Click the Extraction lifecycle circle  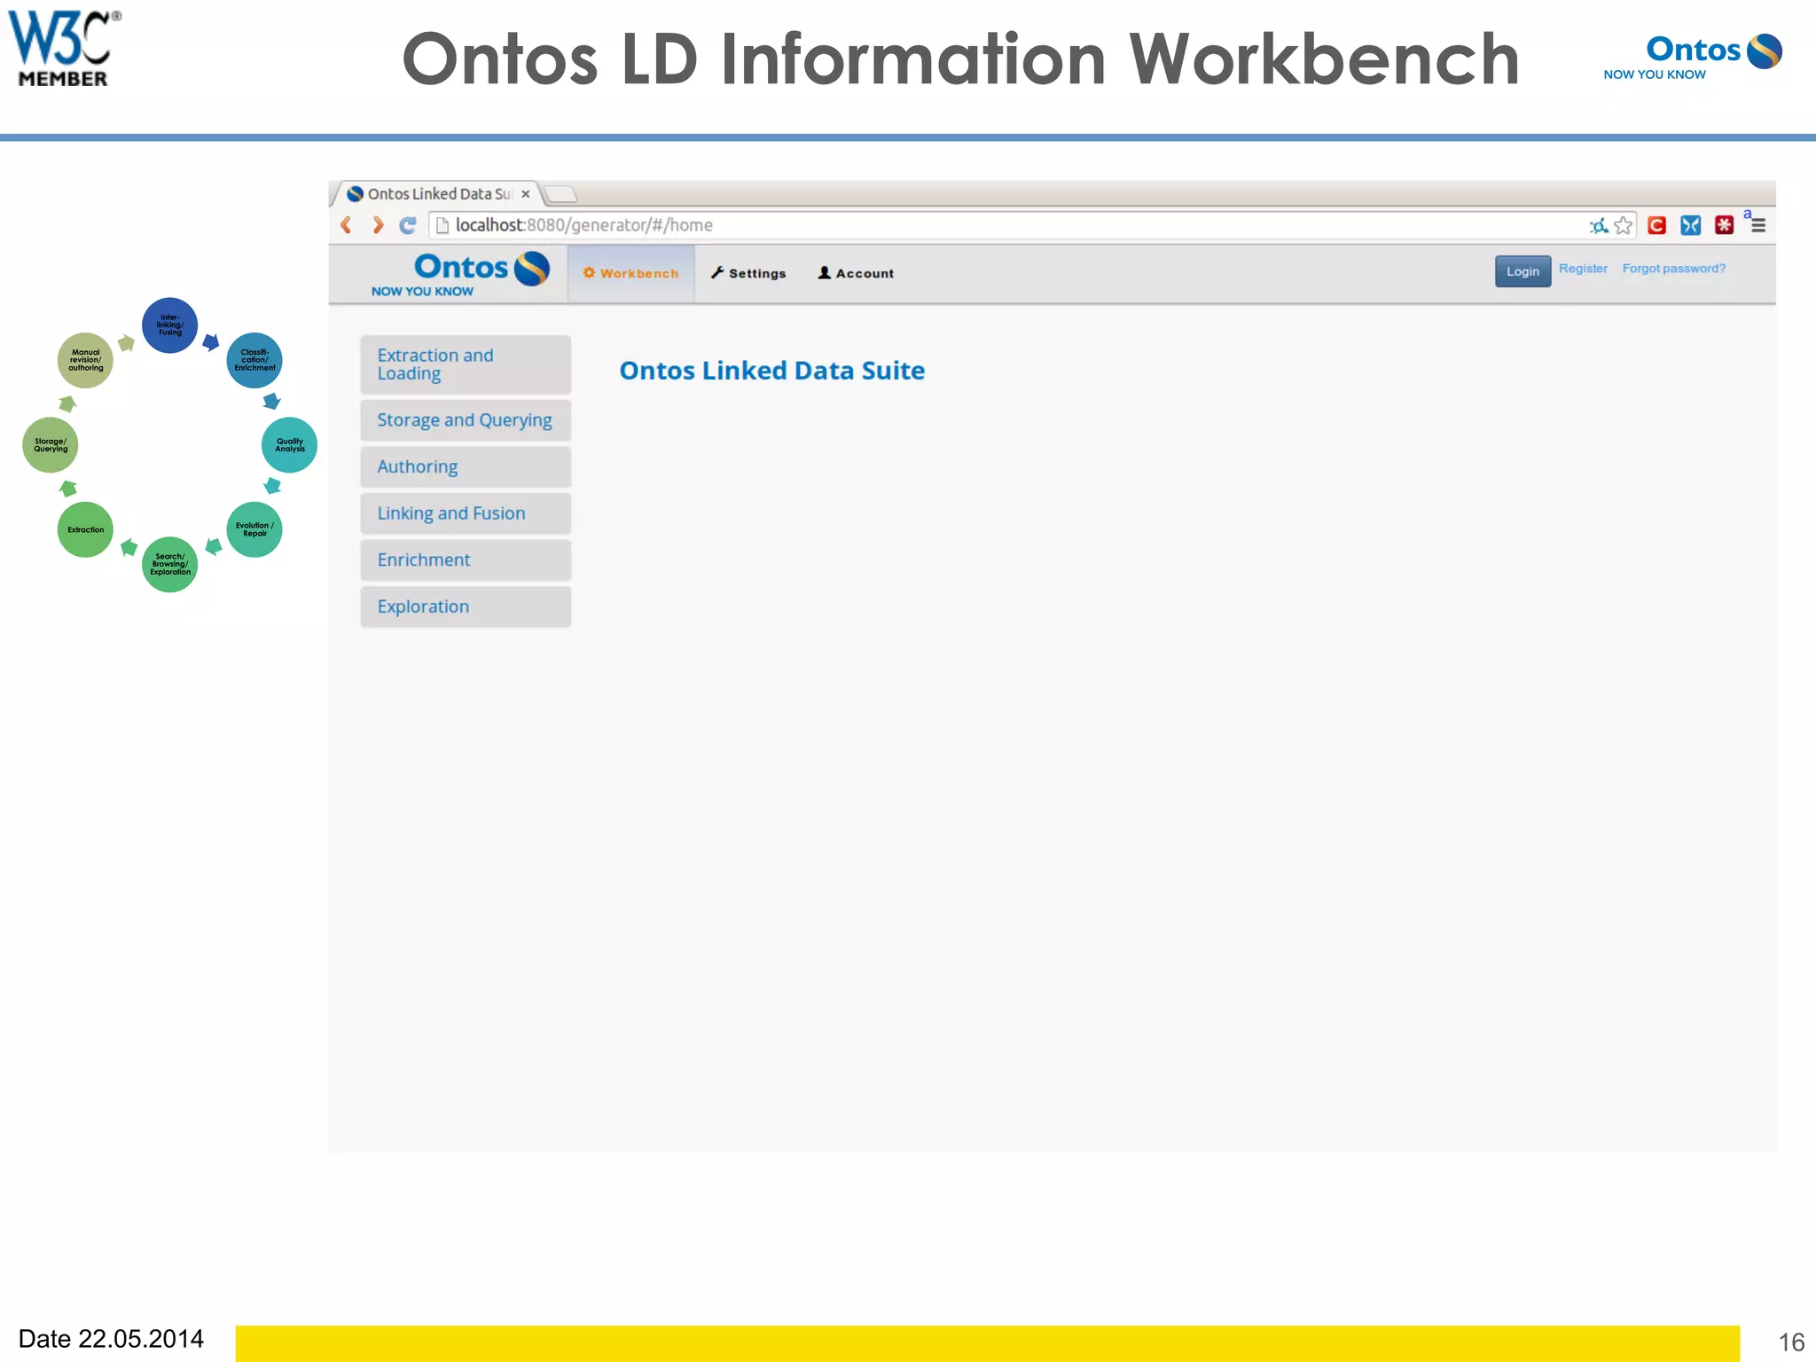pos(85,529)
